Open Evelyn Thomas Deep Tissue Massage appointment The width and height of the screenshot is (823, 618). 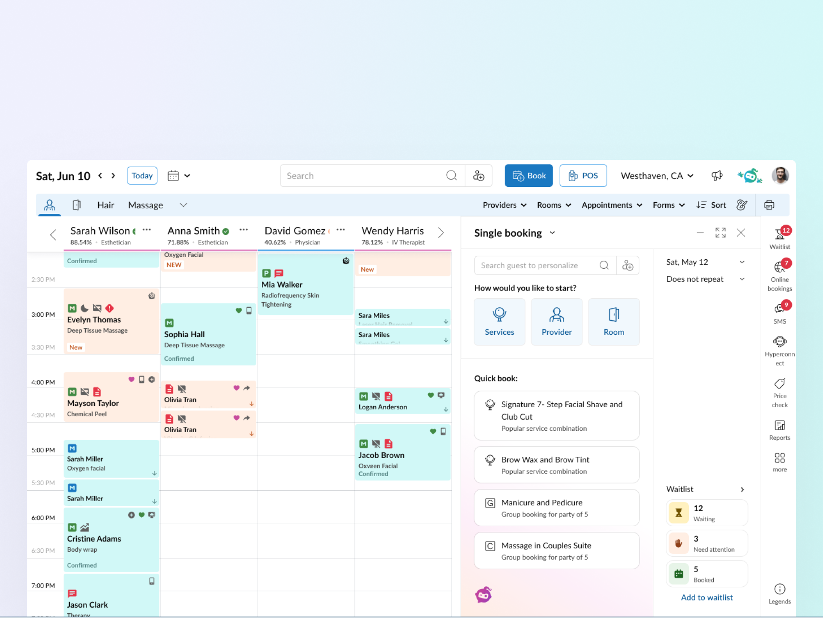(111, 321)
